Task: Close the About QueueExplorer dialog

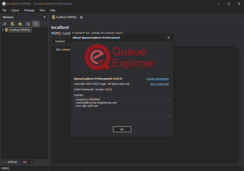Action: (x=168, y=38)
